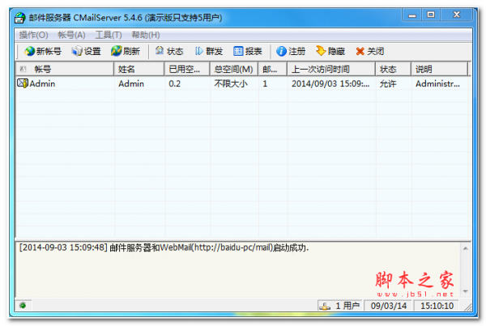Viewport: 486px width, 326px height.
Task: Click log panel scroll down arrow
Action: [x=465, y=291]
